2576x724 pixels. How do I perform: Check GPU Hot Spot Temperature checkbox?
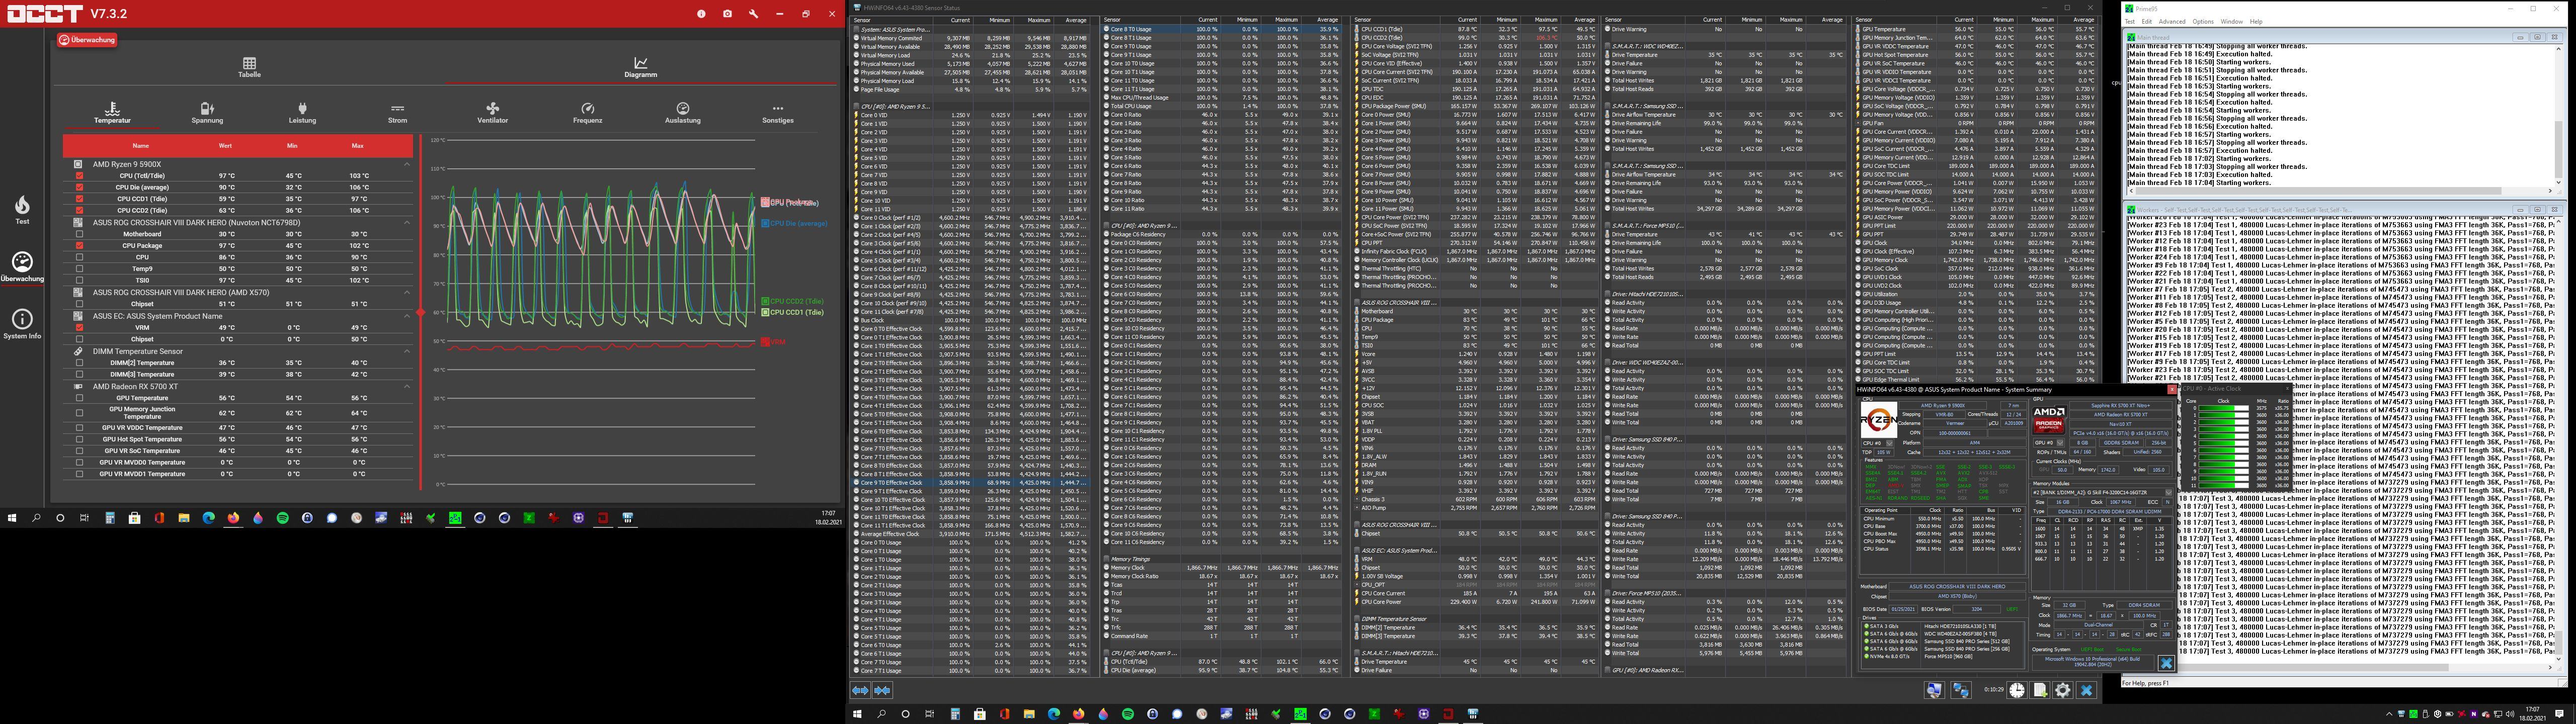pos(79,439)
